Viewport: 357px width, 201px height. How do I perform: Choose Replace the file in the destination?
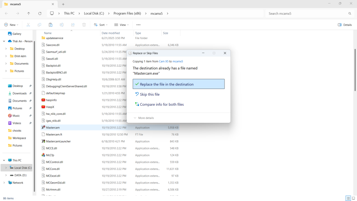click(x=179, y=84)
